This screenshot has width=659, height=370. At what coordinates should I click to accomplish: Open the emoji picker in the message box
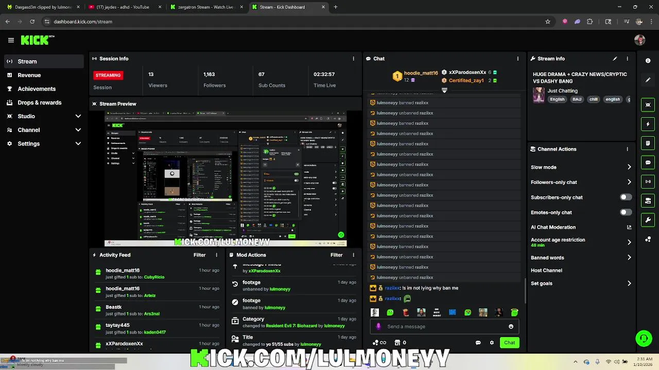511,326
